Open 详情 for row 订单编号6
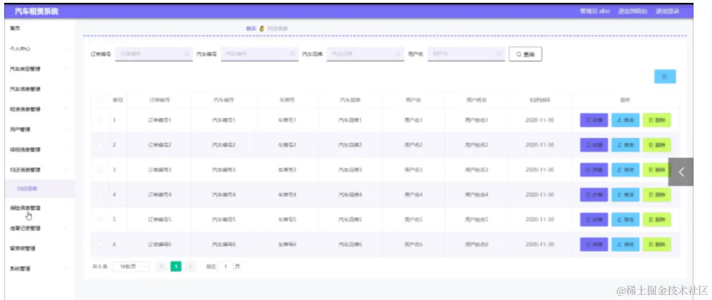 click(x=594, y=244)
